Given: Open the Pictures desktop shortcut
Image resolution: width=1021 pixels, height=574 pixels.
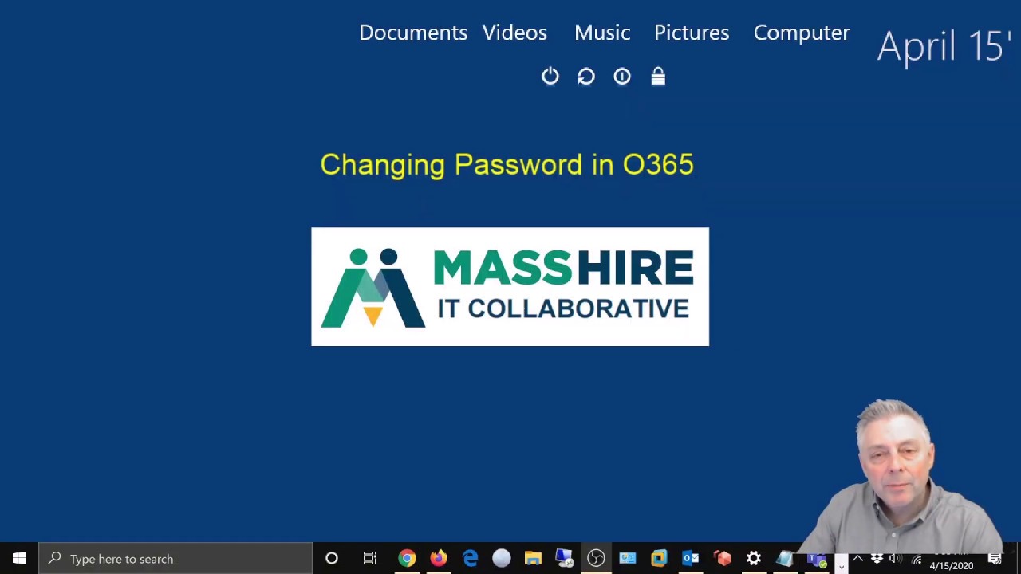Looking at the screenshot, I should pyautogui.click(x=692, y=33).
